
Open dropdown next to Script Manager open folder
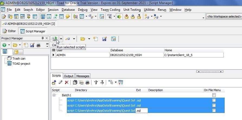(89, 39)
